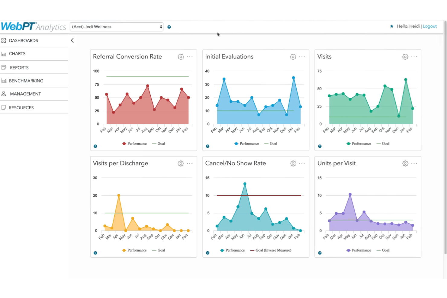The image size is (447, 298).
Task: Click help icon beside account selector
Action: 169,27
